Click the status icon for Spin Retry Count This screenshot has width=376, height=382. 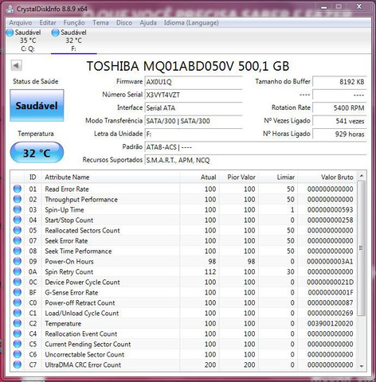tap(18, 271)
